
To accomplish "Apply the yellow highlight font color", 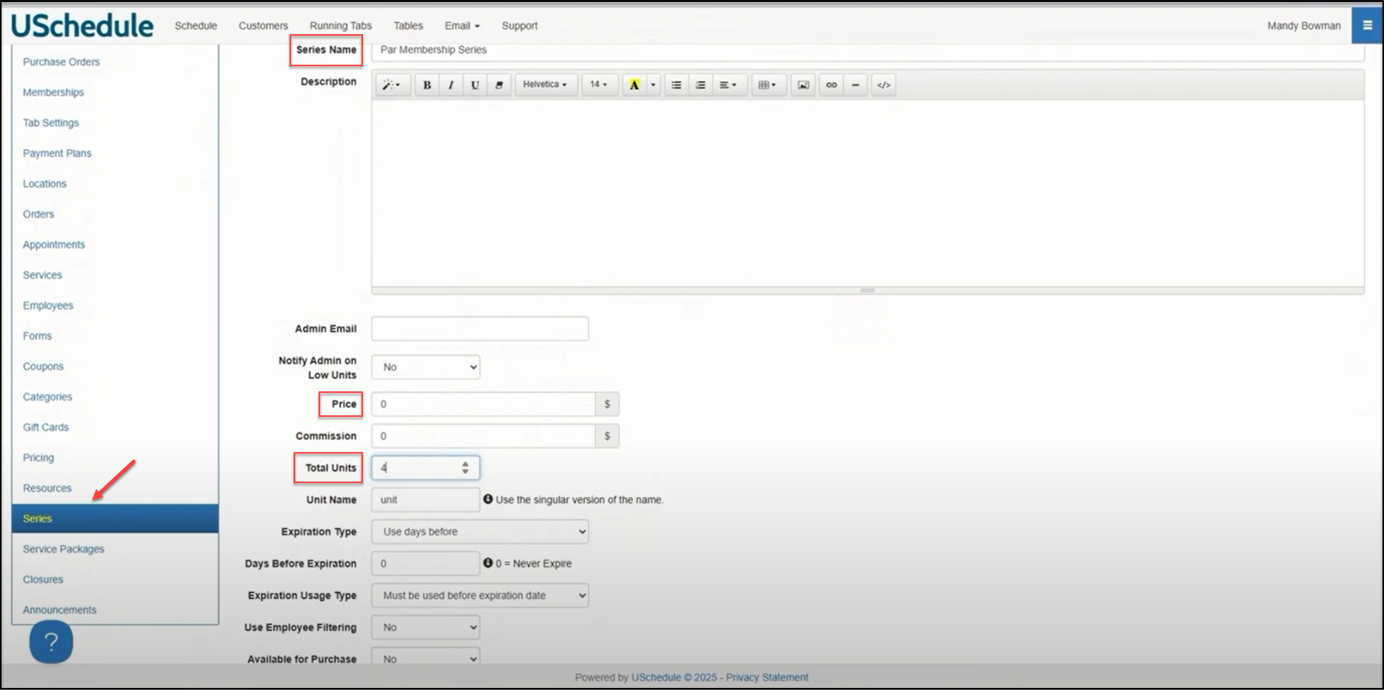I will click(634, 85).
